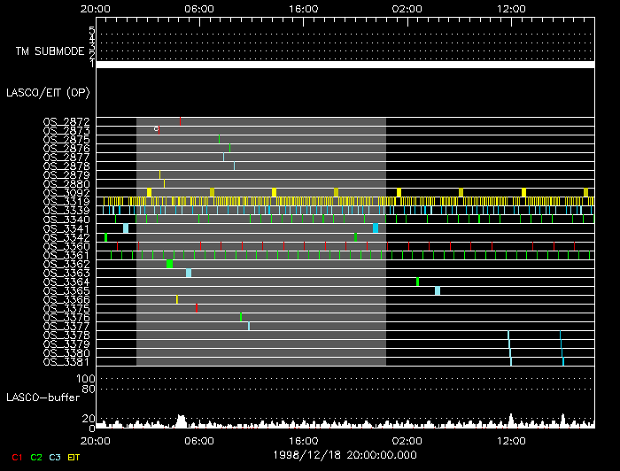The width and height of the screenshot is (620, 471).
Task: Pick the yellow marker in the OS_3366 row
Action: tap(177, 299)
